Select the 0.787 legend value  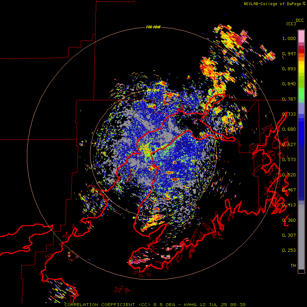[x=289, y=99]
